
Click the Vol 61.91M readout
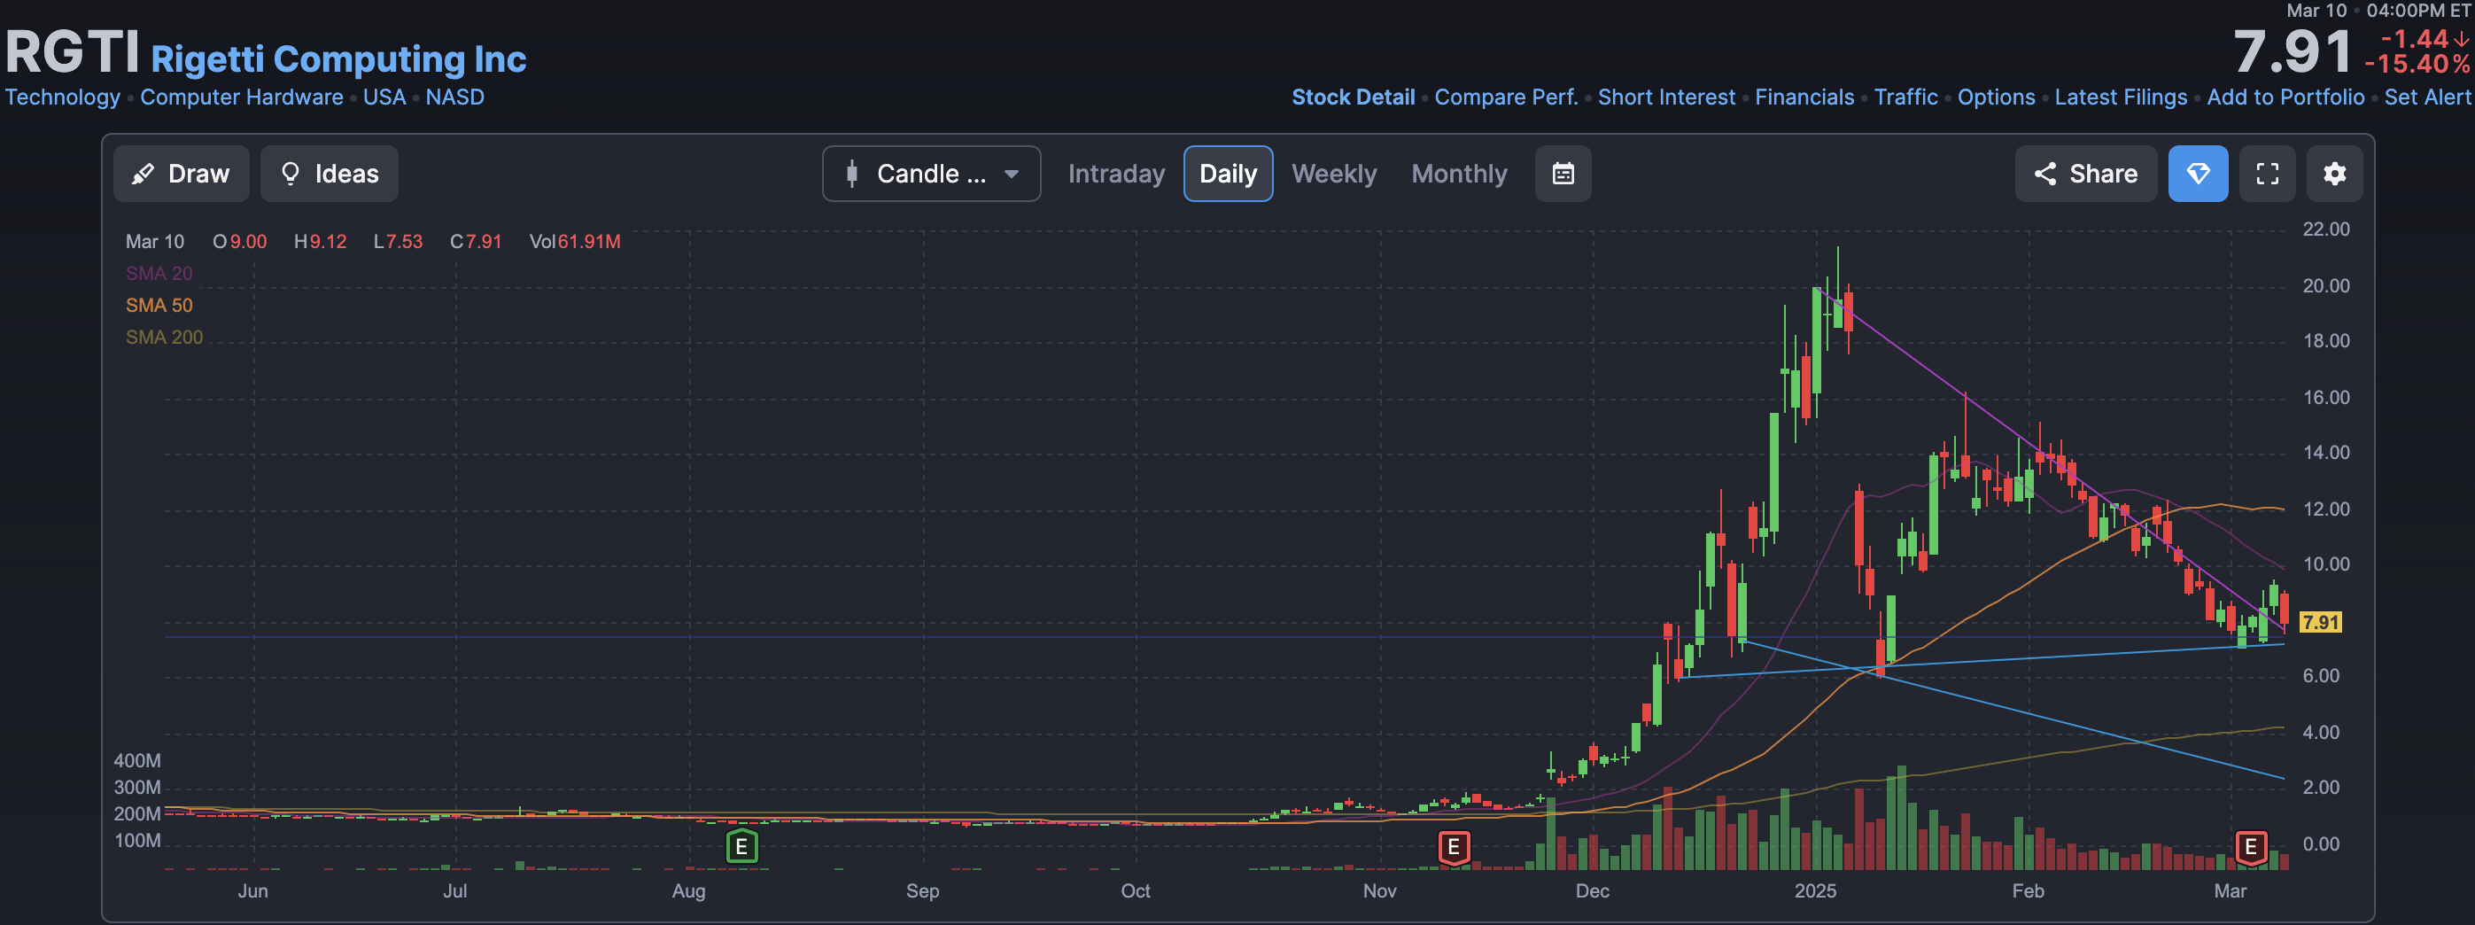coord(575,242)
